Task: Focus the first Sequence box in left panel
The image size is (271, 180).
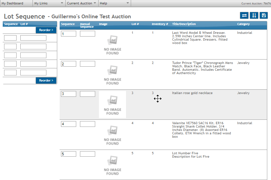Action: tap(11, 38)
